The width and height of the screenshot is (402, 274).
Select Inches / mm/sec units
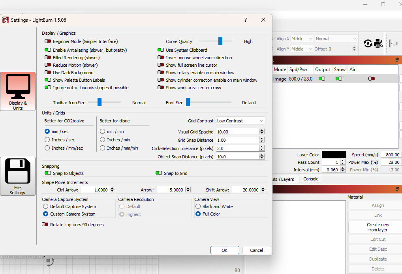click(x=47, y=148)
